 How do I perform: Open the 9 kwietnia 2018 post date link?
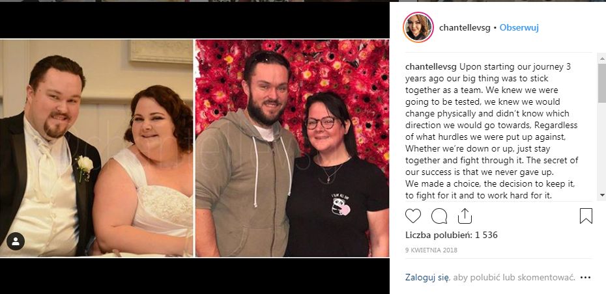431,250
